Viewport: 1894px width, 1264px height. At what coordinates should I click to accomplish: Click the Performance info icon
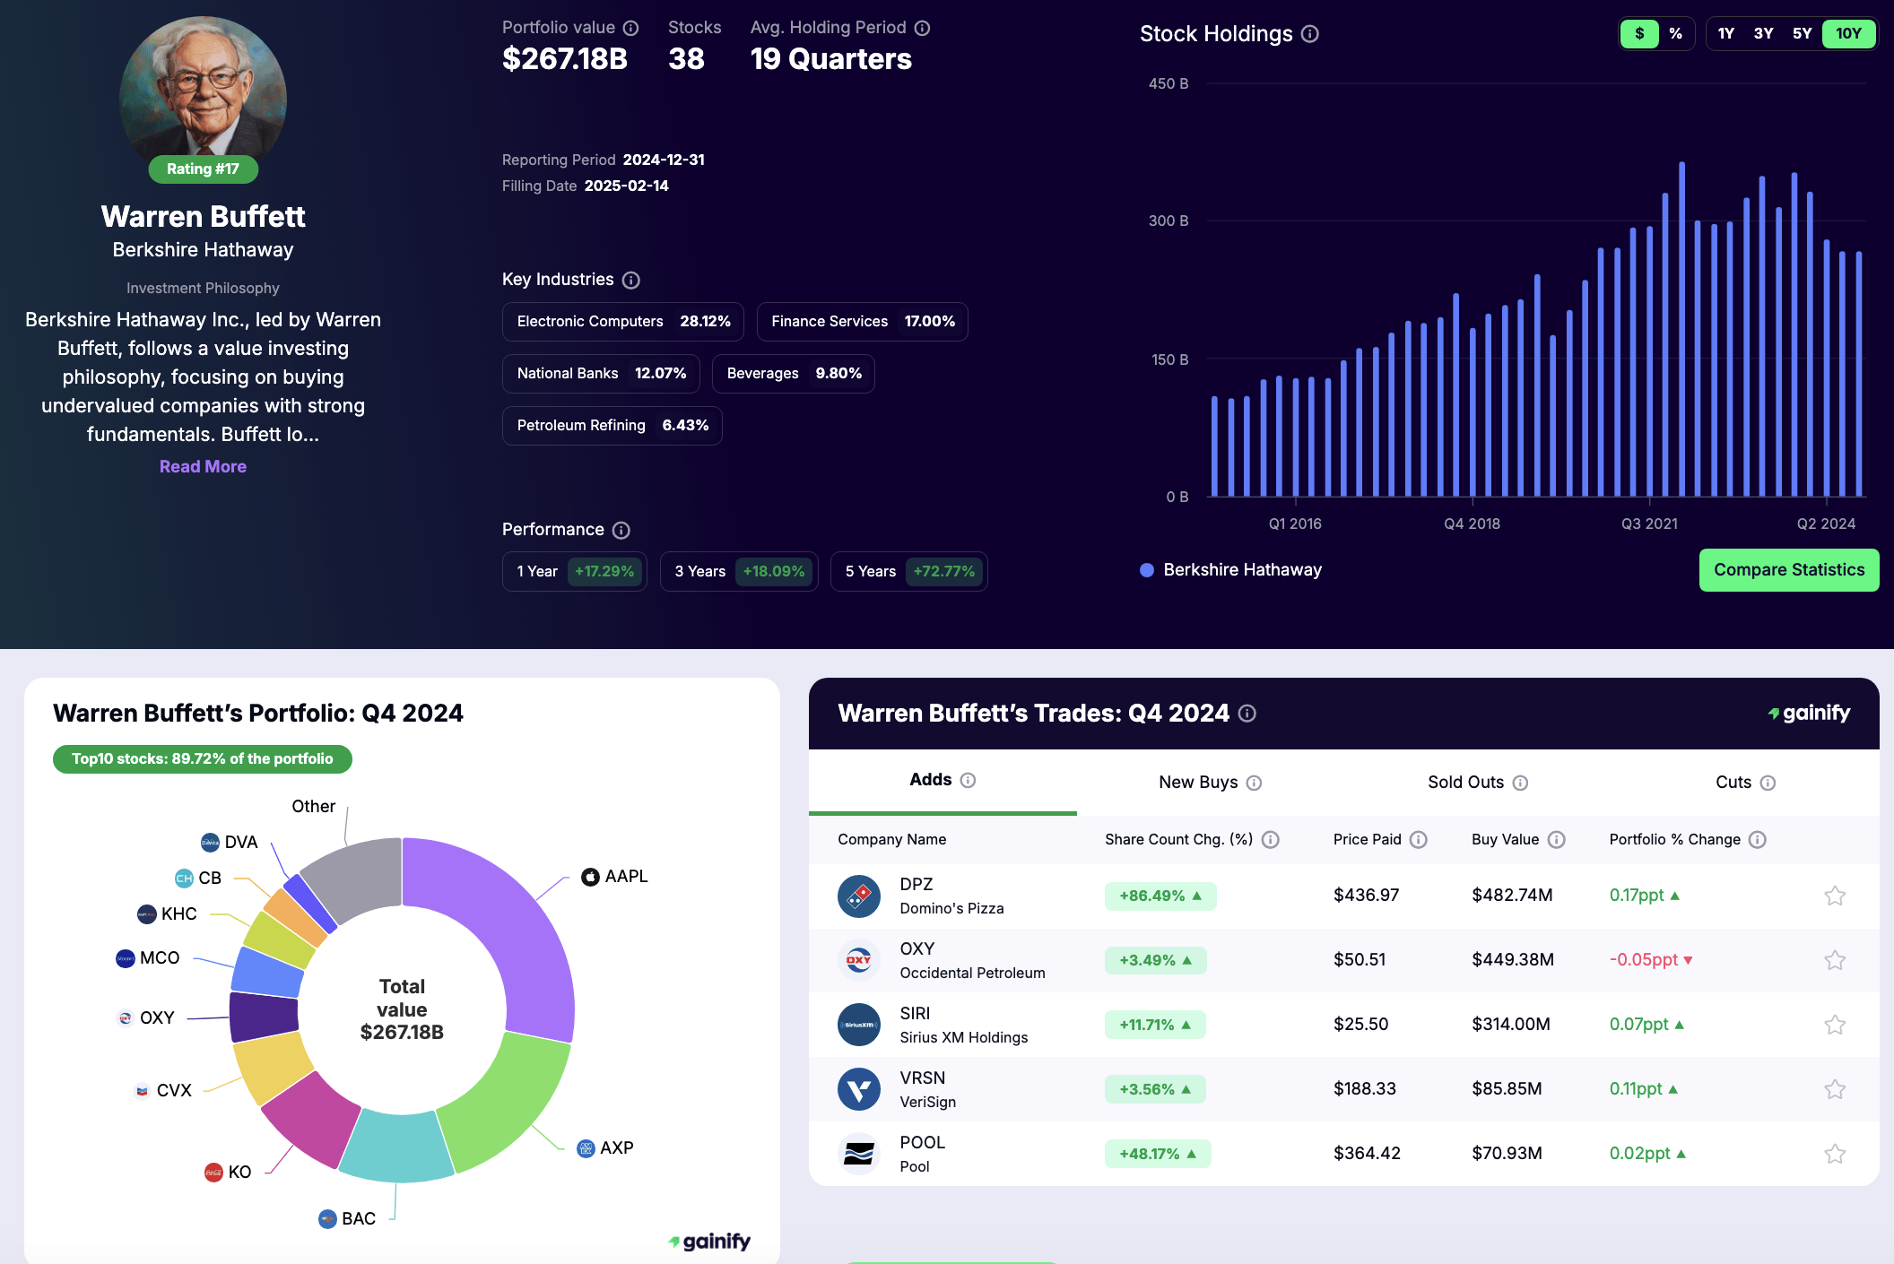click(x=621, y=530)
